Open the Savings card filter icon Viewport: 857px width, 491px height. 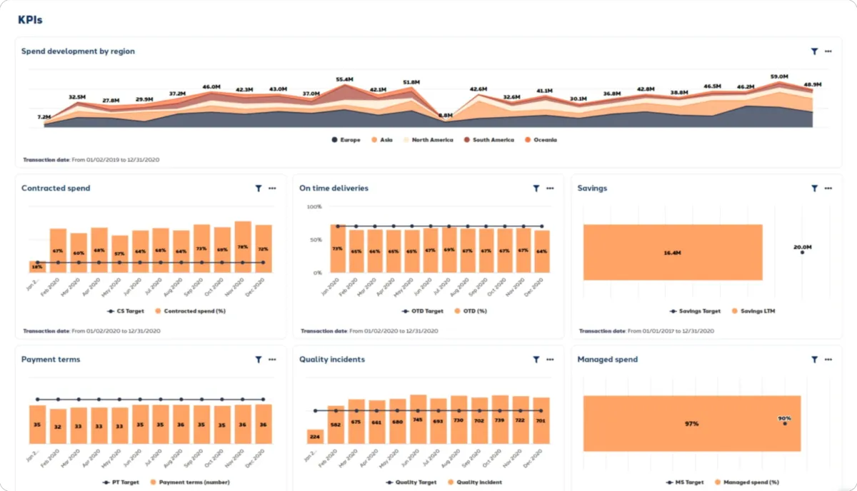814,188
